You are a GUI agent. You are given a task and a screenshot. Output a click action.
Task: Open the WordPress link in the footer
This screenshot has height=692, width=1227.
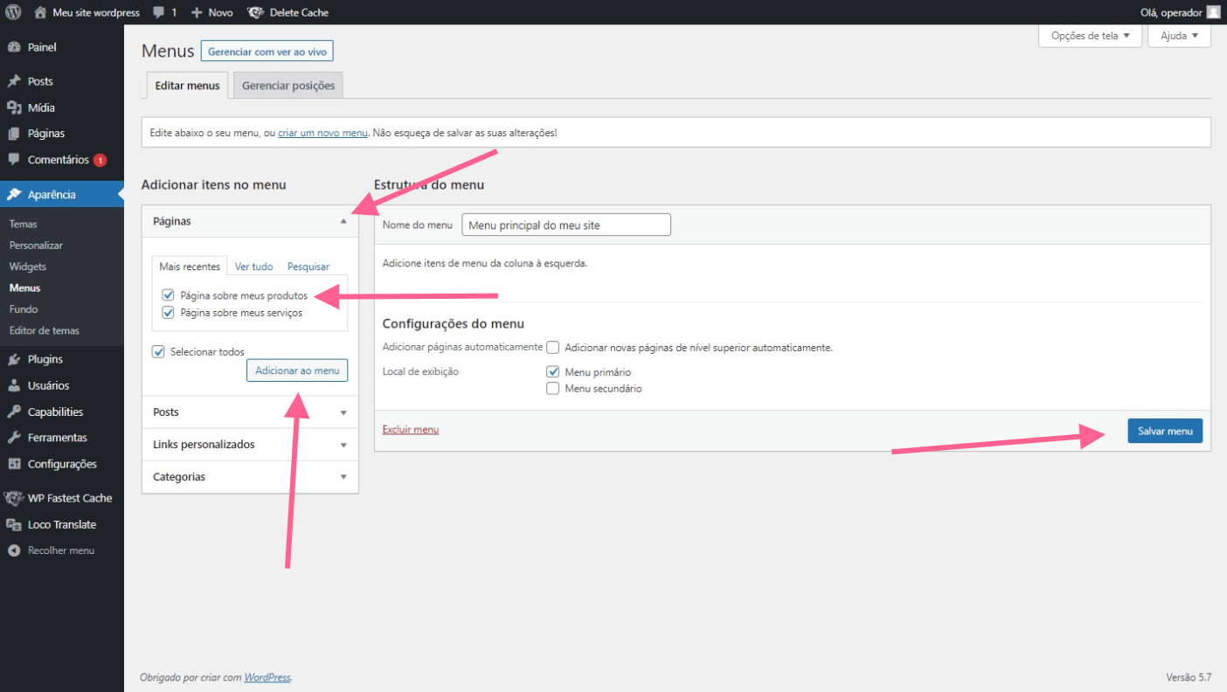(x=267, y=677)
